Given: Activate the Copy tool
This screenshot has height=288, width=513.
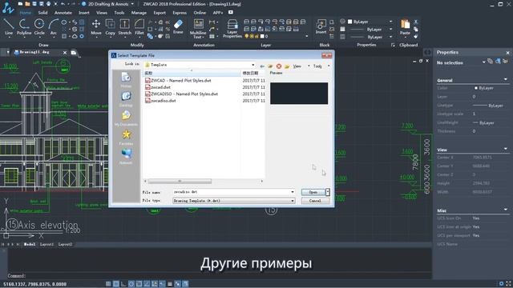Looking at the screenshot, I should coord(111,26).
